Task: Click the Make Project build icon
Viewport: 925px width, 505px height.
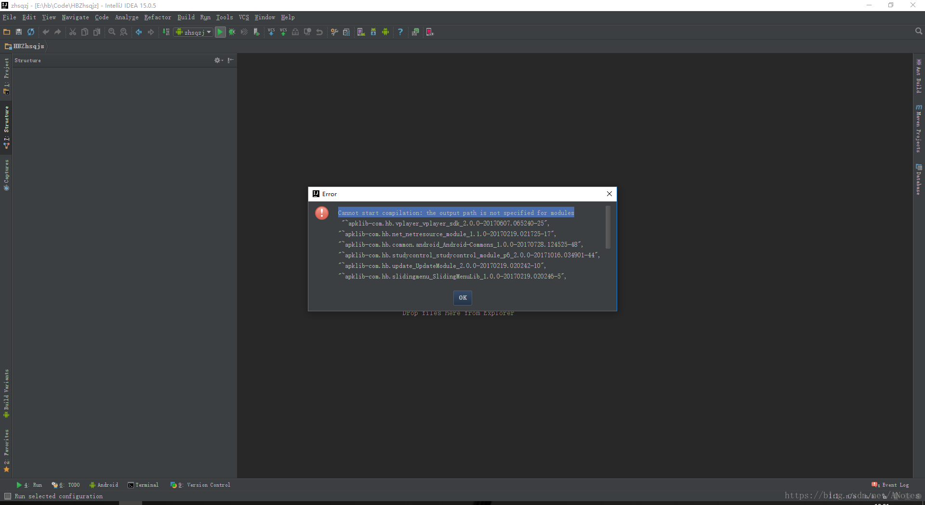Action: pos(166,32)
